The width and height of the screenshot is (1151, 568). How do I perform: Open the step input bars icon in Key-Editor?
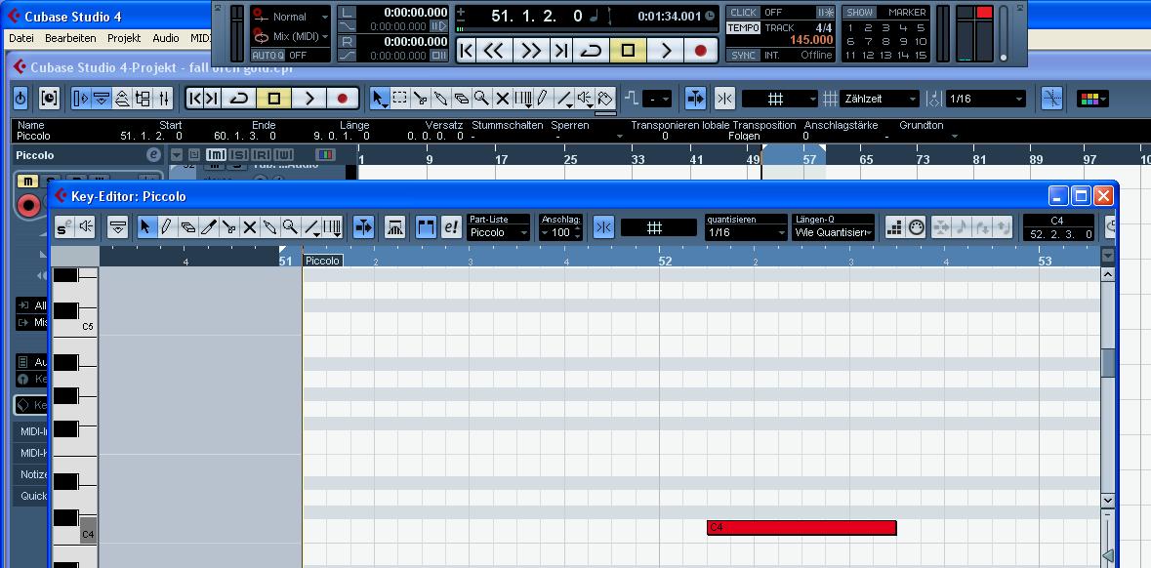point(894,227)
